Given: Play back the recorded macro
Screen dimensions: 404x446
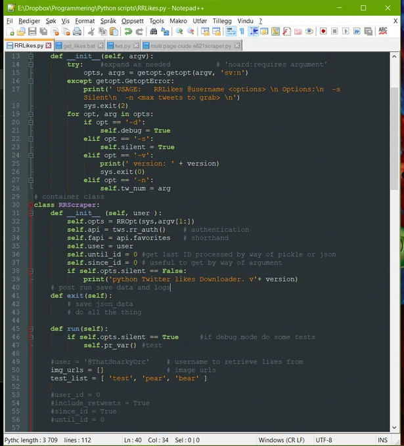Looking at the screenshot, I should [x=346, y=31].
